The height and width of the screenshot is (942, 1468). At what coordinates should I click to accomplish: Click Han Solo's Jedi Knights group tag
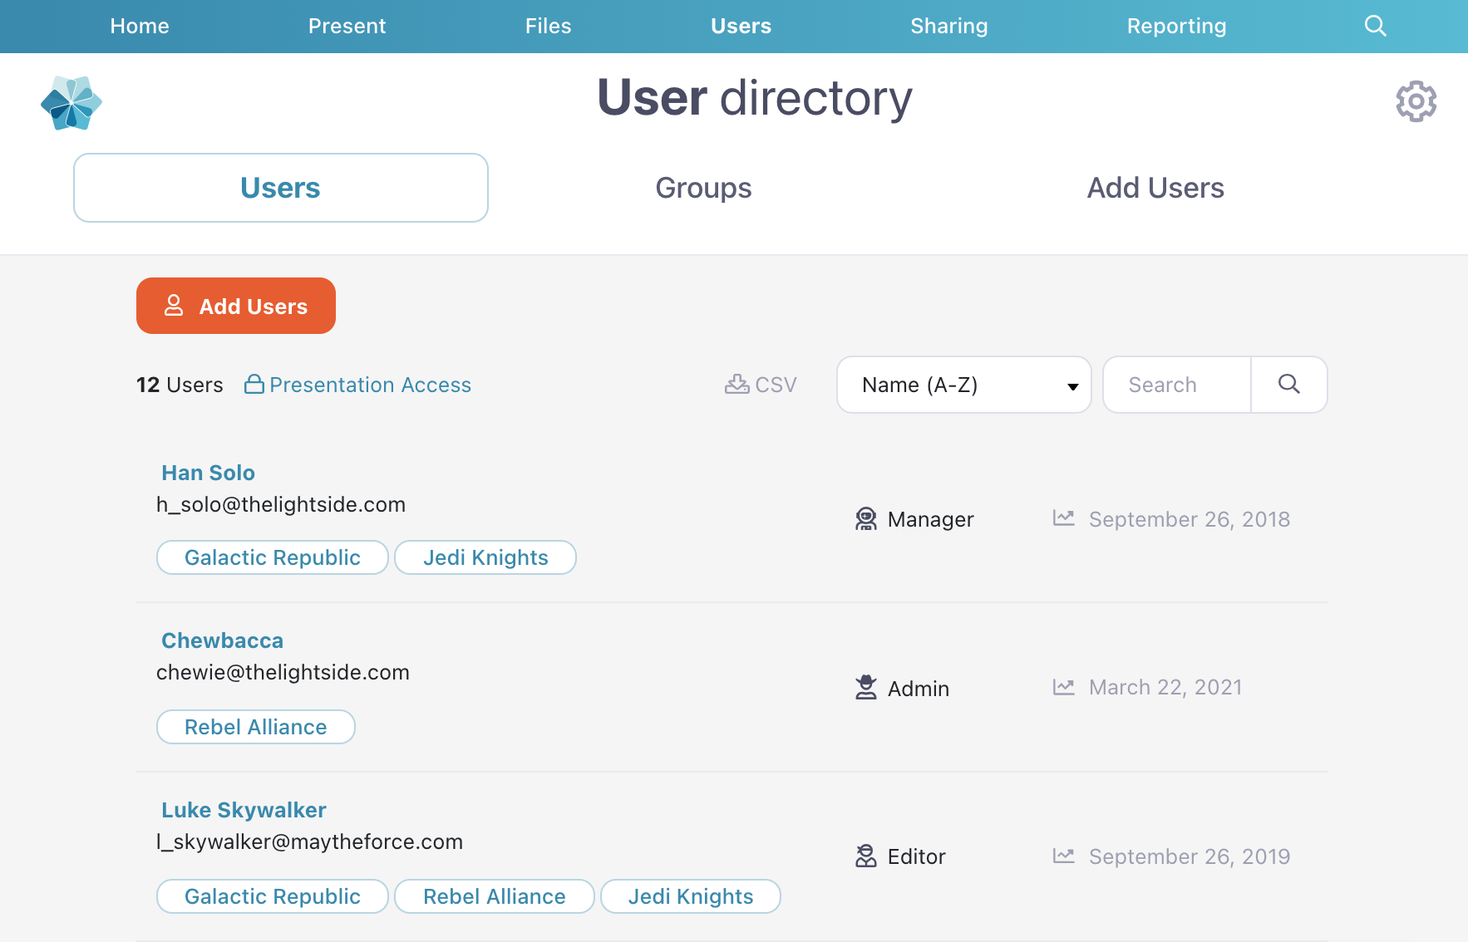[x=485, y=557]
